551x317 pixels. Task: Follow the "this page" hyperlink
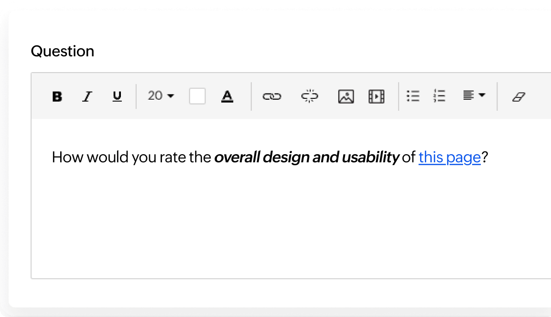click(449, 157)
